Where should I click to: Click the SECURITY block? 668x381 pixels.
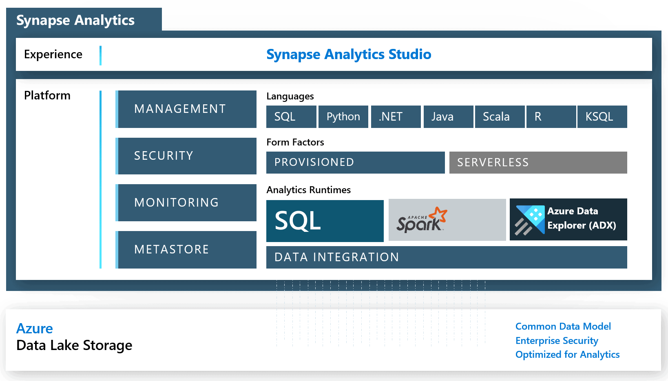[186, 156]
